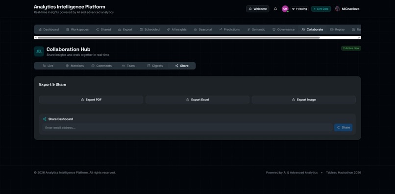Click the 2 Active Now badge

click(351, 48)
